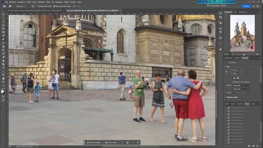Viewport: 263px width, 148px height.
Task: Select the Lasso tool
Action: click(x=3, y=21)
